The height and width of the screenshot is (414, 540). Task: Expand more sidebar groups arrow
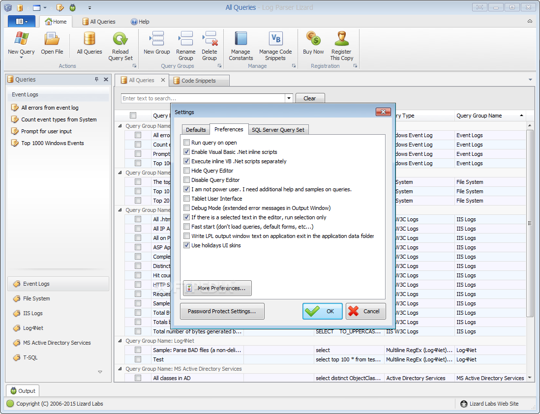(x=100, y=372)
